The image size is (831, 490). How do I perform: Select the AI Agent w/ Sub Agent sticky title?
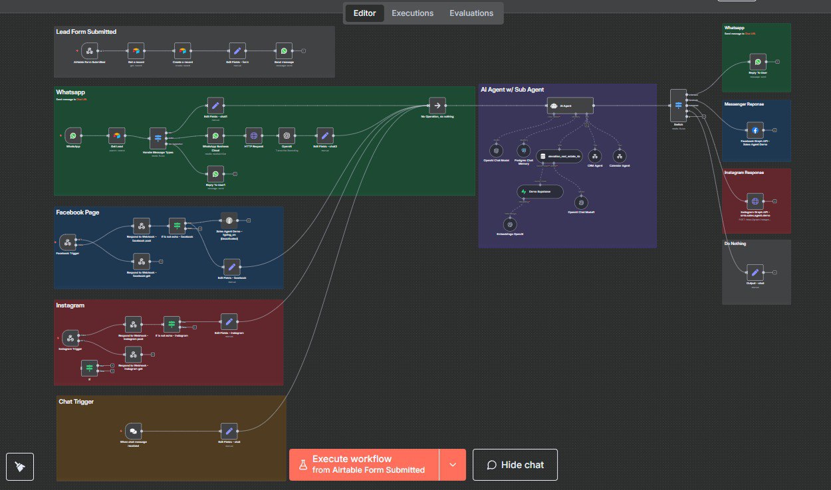click(x=512, y=89)
